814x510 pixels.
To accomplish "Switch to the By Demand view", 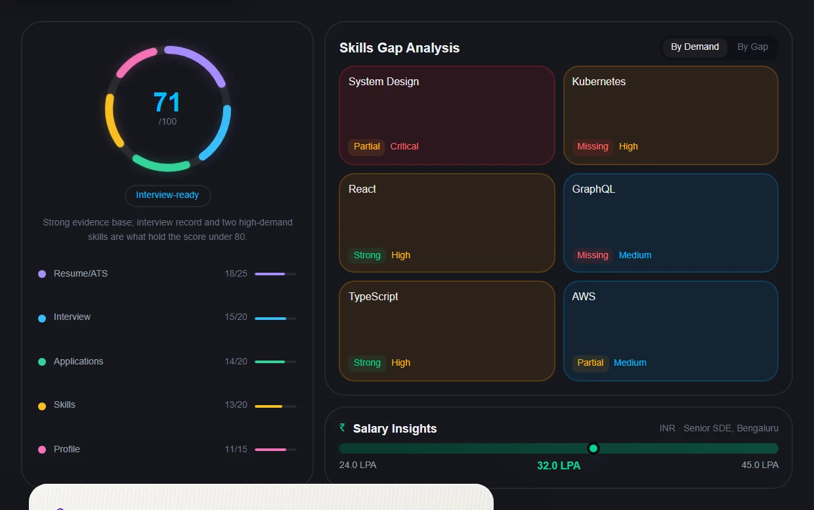I will tap(695, 47).
